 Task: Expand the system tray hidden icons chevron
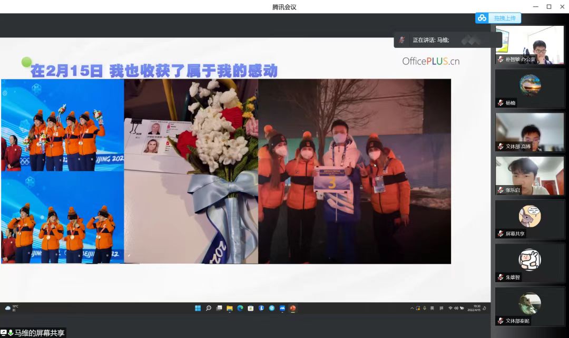[x=411, y=308]
